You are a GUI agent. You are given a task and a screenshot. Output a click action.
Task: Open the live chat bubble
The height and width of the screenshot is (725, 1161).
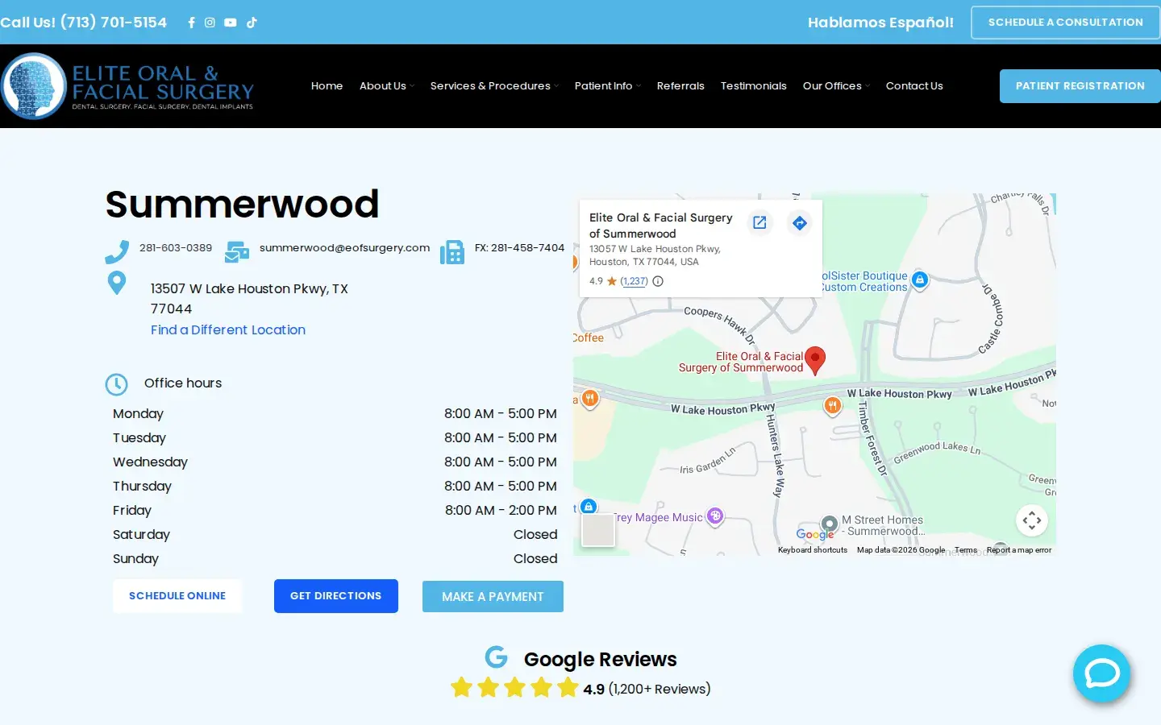tap(1101, 673)
